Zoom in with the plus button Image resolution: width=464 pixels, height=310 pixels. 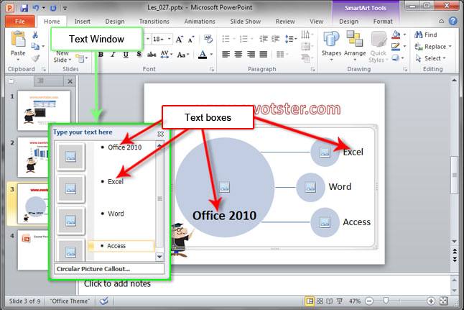point(431,301)
